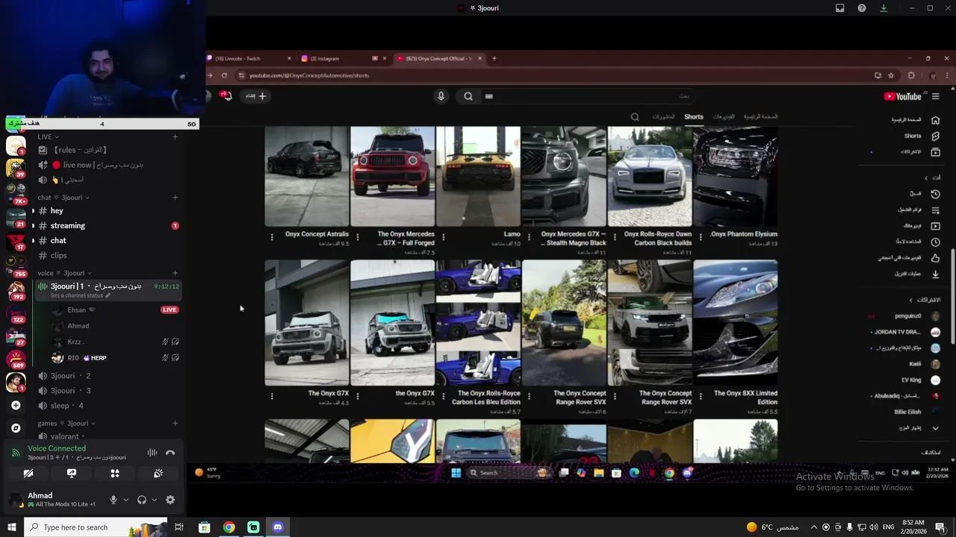This screenshot has width=956, height=537.
Task: Click Windows taskbar search box
Action: tap(96, 527)
